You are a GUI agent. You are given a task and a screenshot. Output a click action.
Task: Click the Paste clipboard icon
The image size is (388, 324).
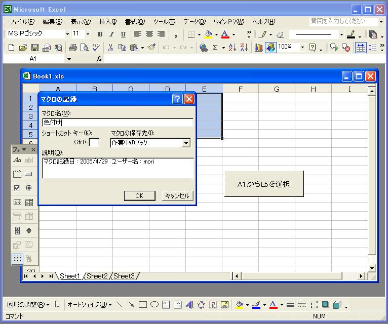coord(134,47)
